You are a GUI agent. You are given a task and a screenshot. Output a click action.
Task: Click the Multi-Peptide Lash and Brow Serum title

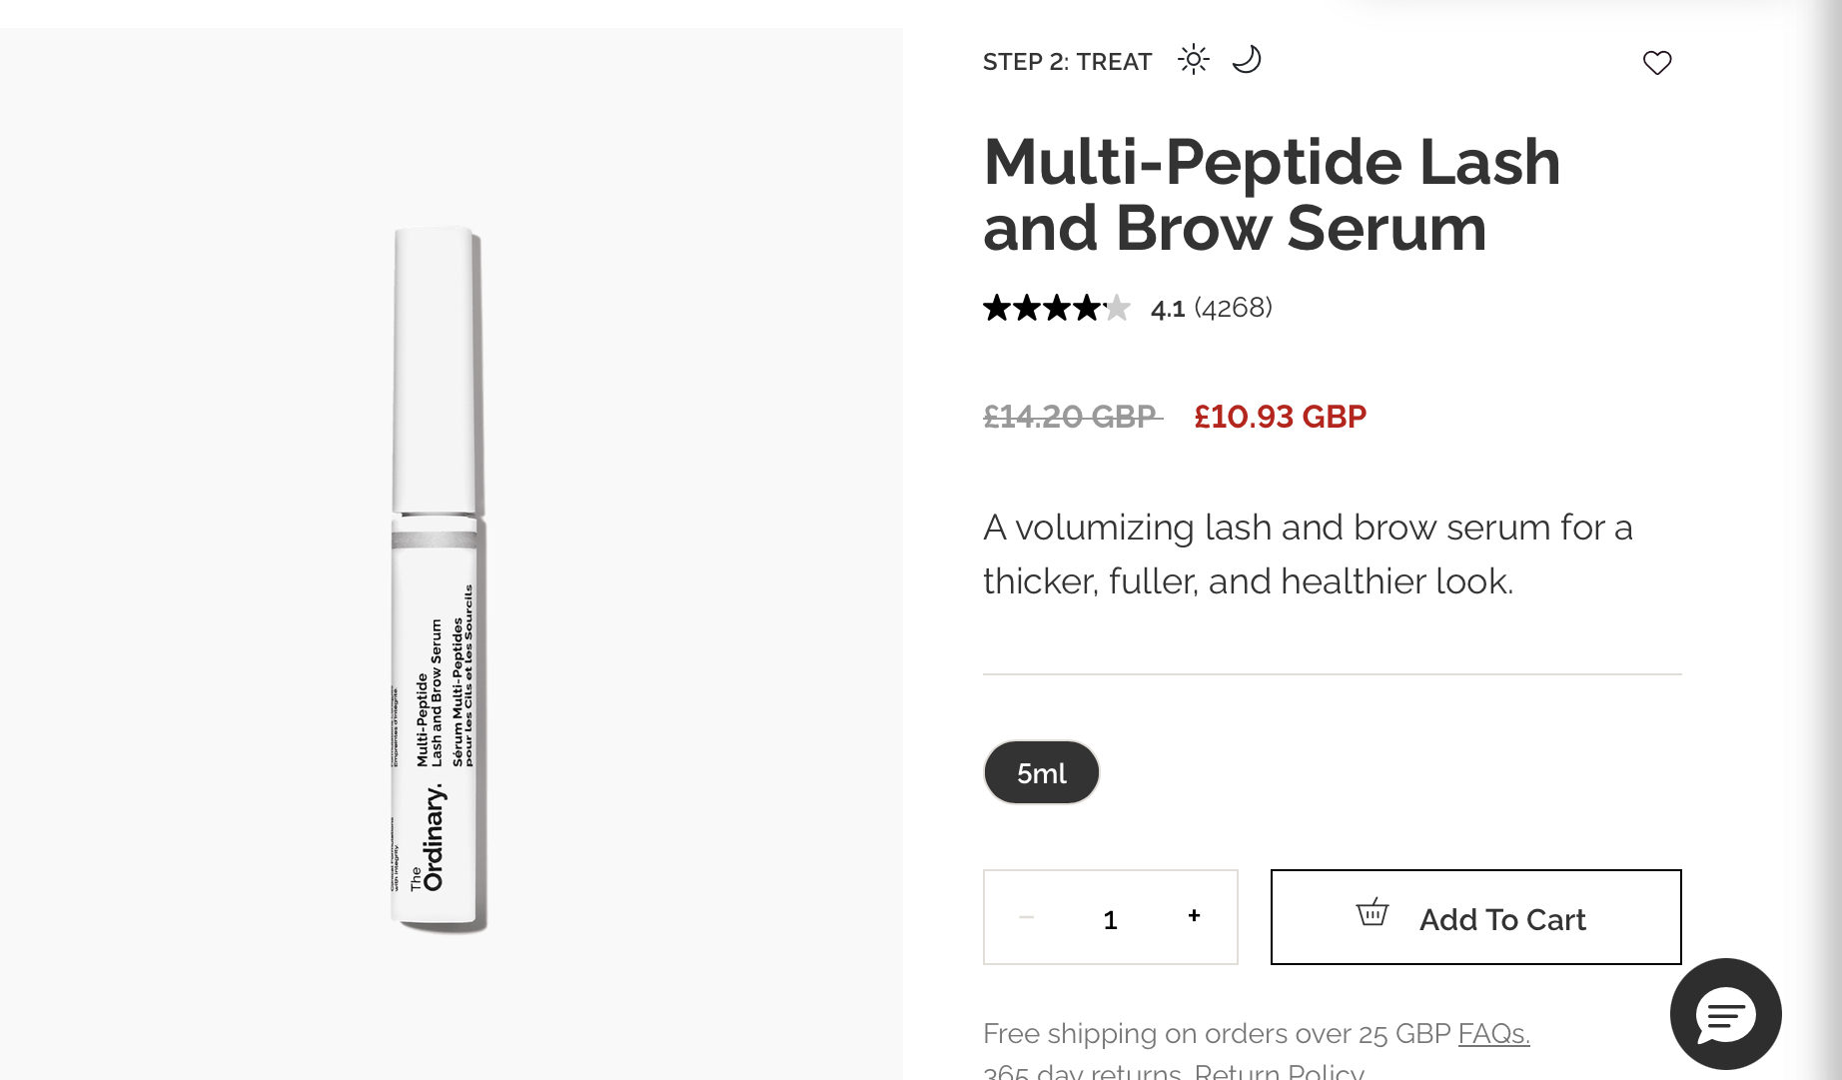pos(1271,195)
